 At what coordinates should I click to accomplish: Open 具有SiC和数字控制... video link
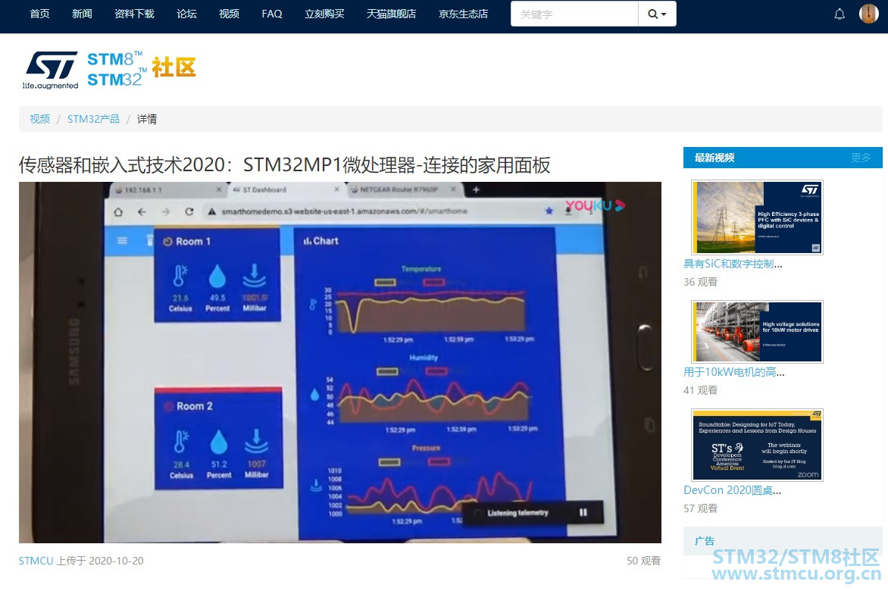tap(733, 263)
